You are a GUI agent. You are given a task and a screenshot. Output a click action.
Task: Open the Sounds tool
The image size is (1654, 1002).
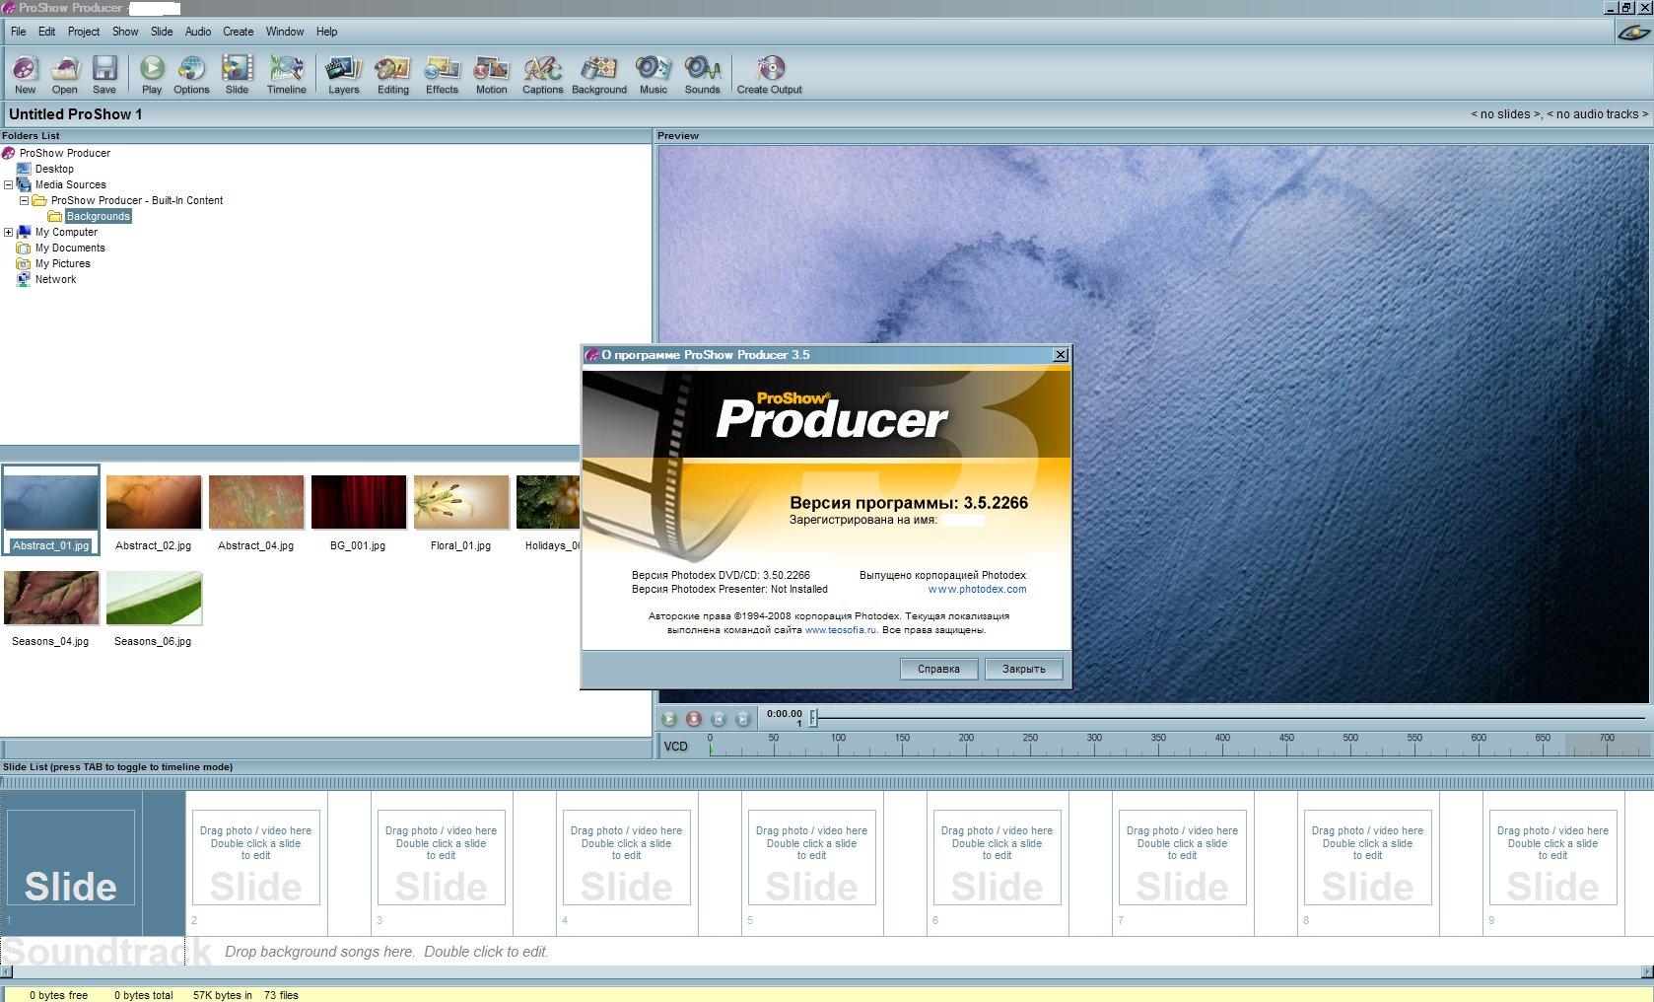point(702,74)
